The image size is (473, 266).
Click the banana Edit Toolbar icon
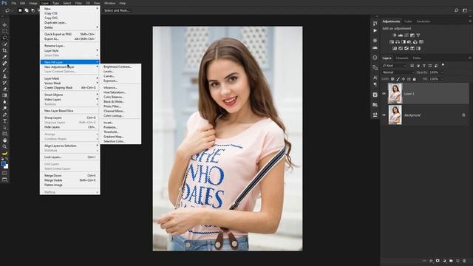click(4, 153)
